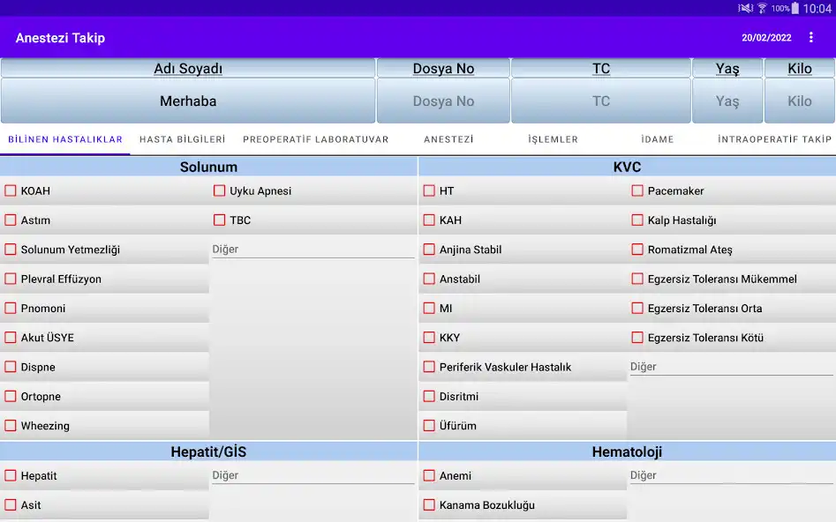Tick the Pacemaker checkbox
Viewport: 836px width, 522px height.
637,190
